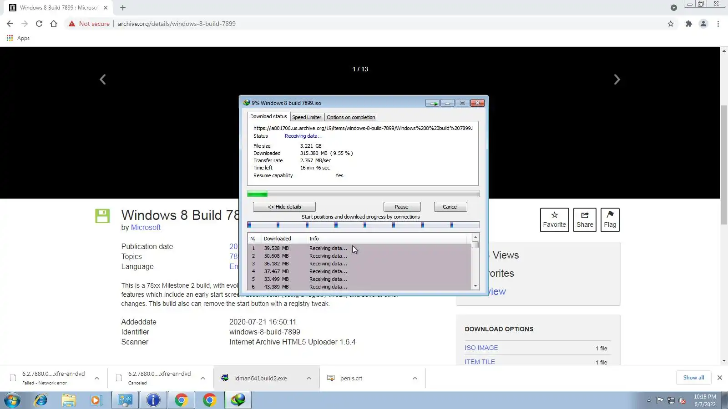This screenshot has width=728, height=409.
Task: Click the green download progress bar
Action: (x=363, y=194)
